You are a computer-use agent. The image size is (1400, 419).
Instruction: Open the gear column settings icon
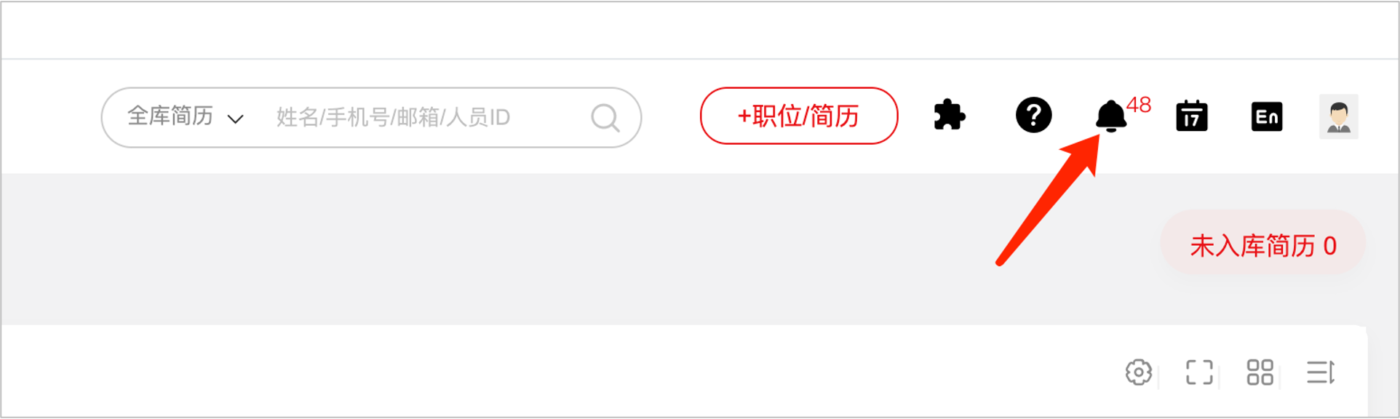[x=1138, y=372]
